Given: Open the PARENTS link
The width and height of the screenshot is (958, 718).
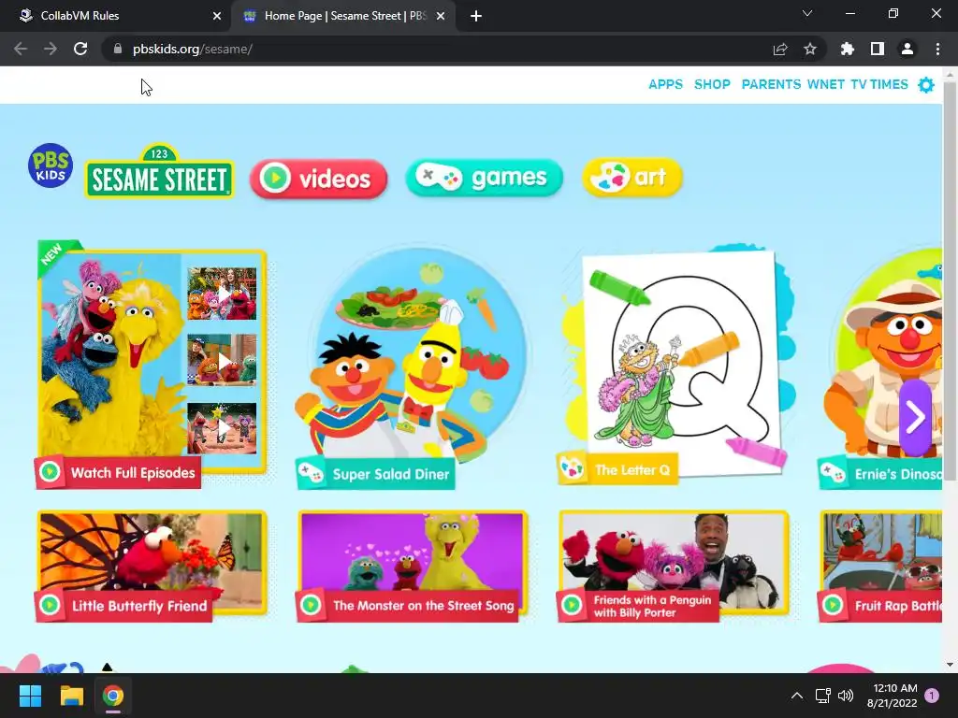Looking at the screenshot, I should tap(771, 84).
